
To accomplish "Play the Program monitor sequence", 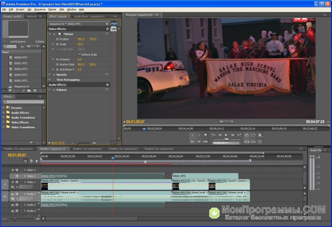I will point(226,135).
